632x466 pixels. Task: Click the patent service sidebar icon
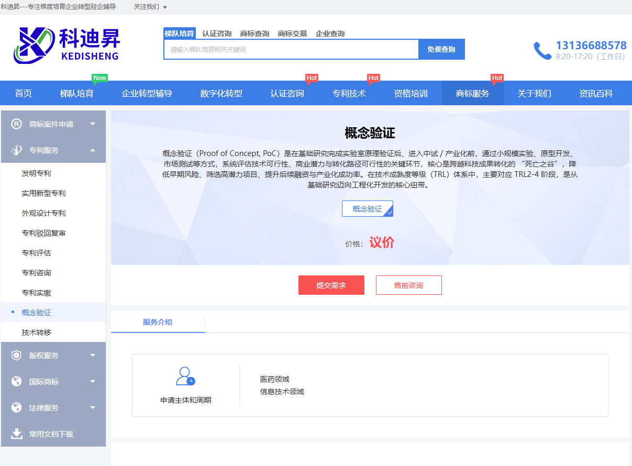(x=17, y=150)
